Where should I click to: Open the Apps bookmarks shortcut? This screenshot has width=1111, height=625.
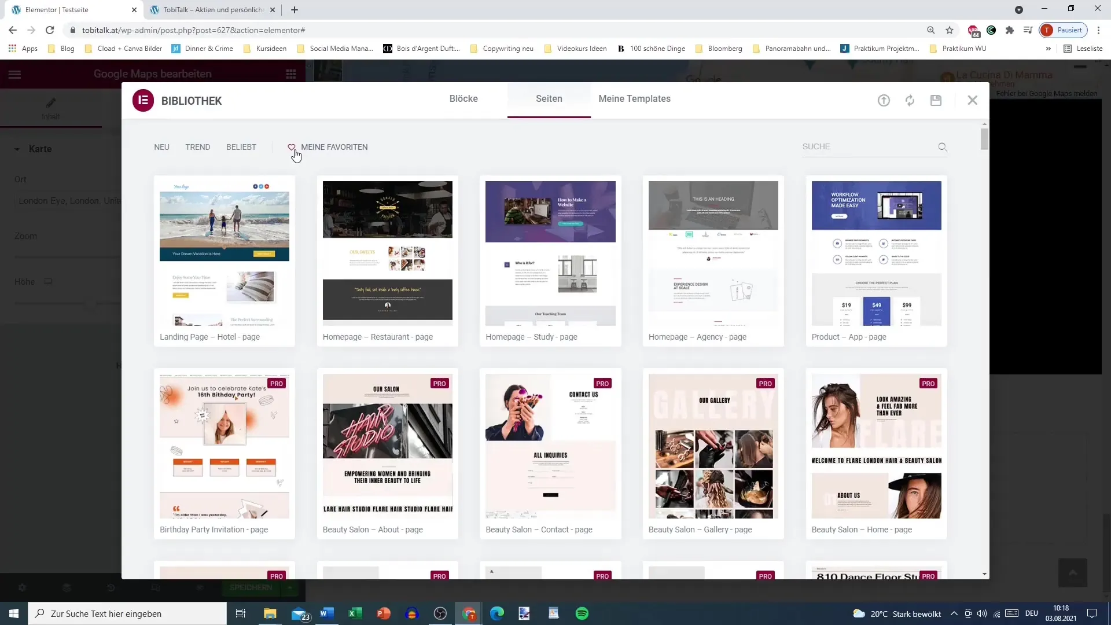(x=23, y=49)
